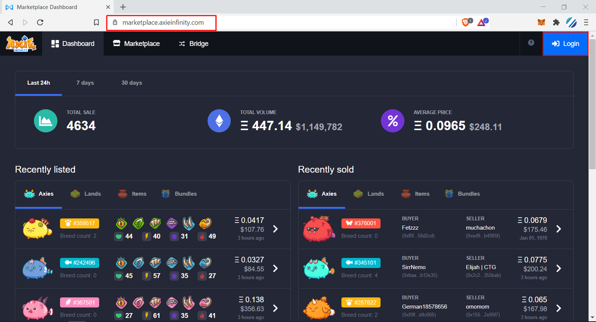Image resolution: width=596 pixels, height=322 pixels.
Task: Click the MetaMask fox extension icon
Action: (x=541, y=23)
